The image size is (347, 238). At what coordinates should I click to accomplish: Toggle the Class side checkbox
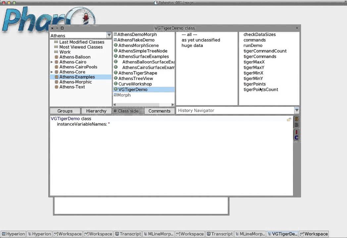(x=115, y=111)
